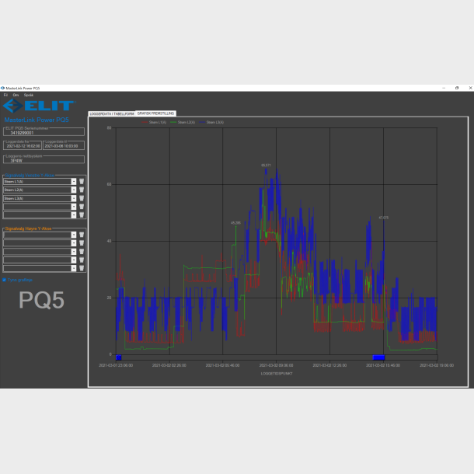This screenshot has height=474, width=474.
Task: Open fifth dropdown under Signalvalg Venstre Y-Akse
Action: [74, 215]
